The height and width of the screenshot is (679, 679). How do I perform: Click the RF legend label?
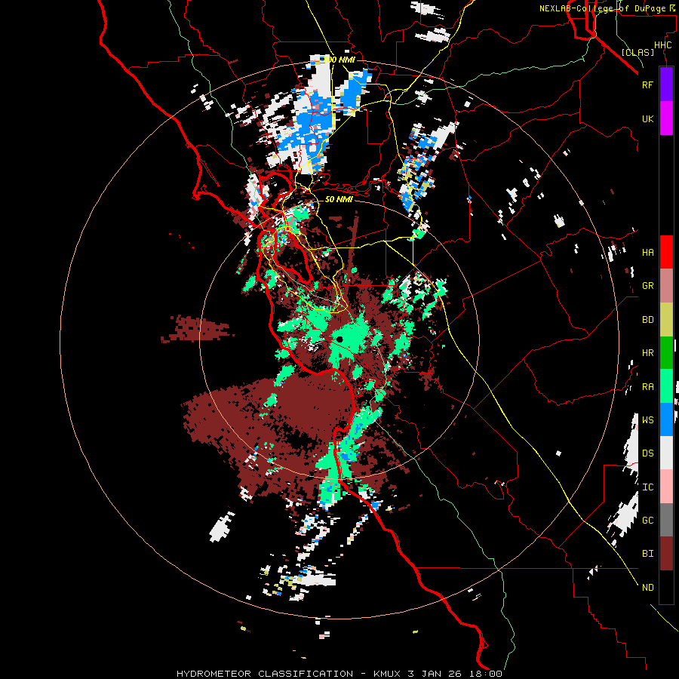647,84
